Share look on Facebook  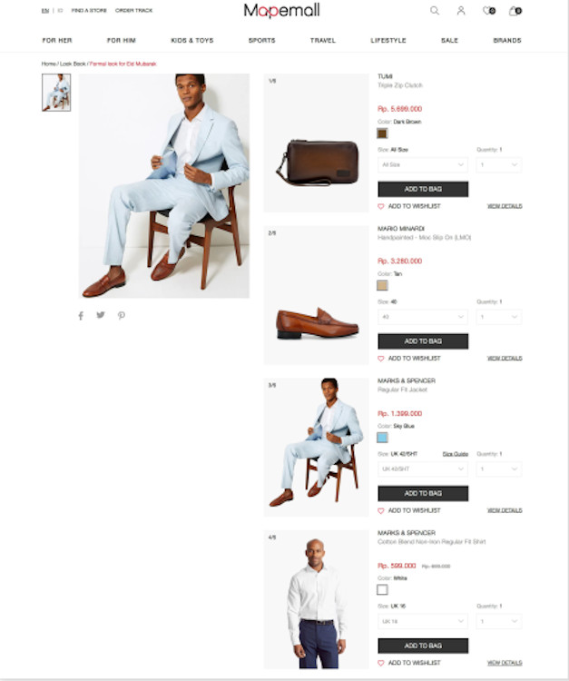tap(81, 316)
